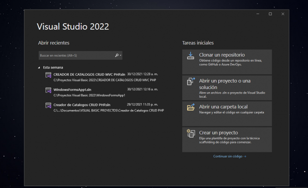Start 'Crear un proyecto' option
Image resolution: width=308 pixels, height=188 pixels.
click(x=218, y=132)
